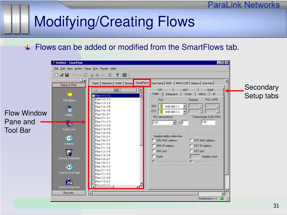Open the DST PVC / PPP dropdown

[218, 111]
